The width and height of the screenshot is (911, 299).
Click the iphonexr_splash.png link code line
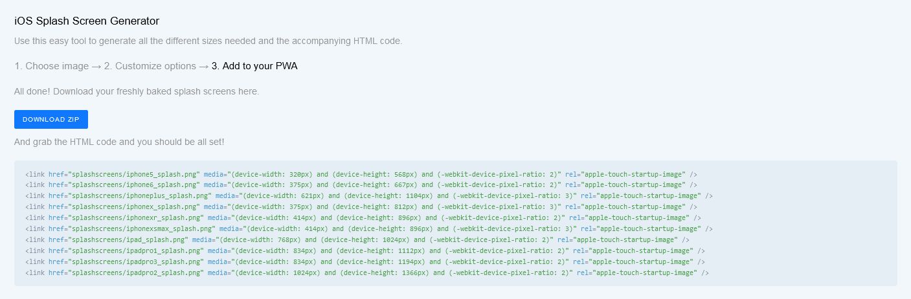click(363, 218)
